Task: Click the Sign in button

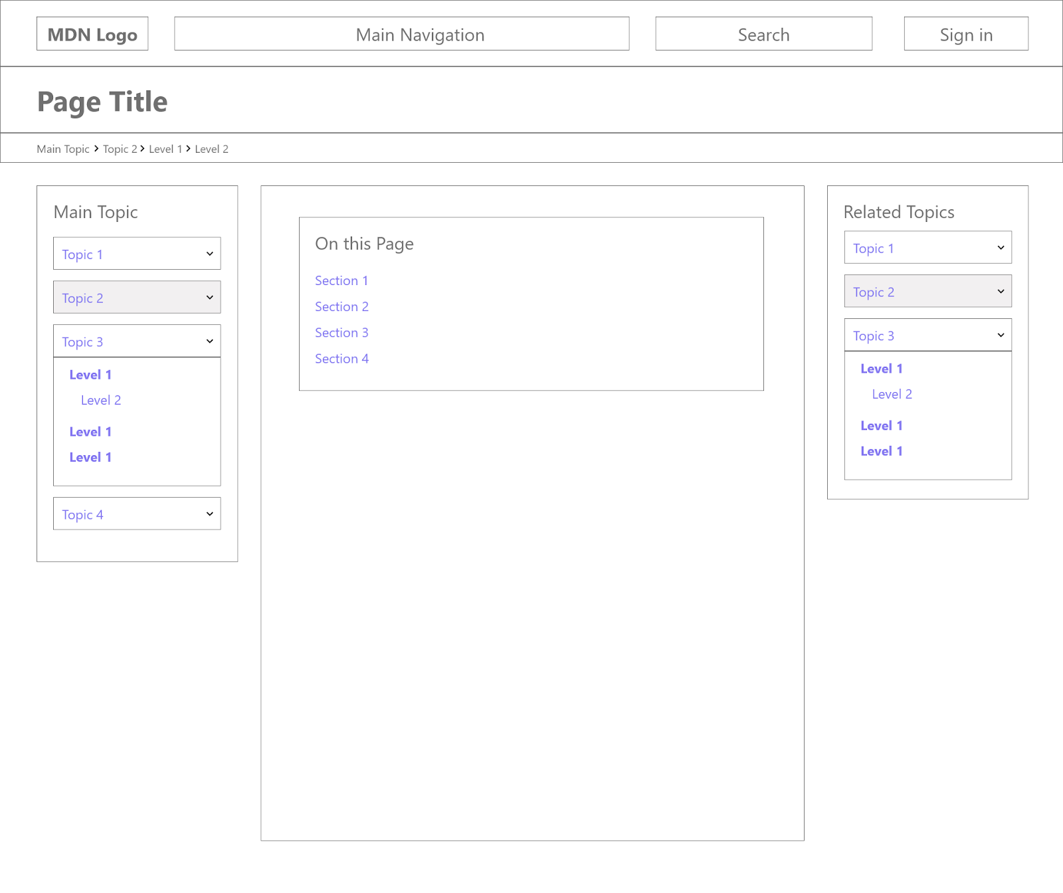Action: tap(965, 33)
